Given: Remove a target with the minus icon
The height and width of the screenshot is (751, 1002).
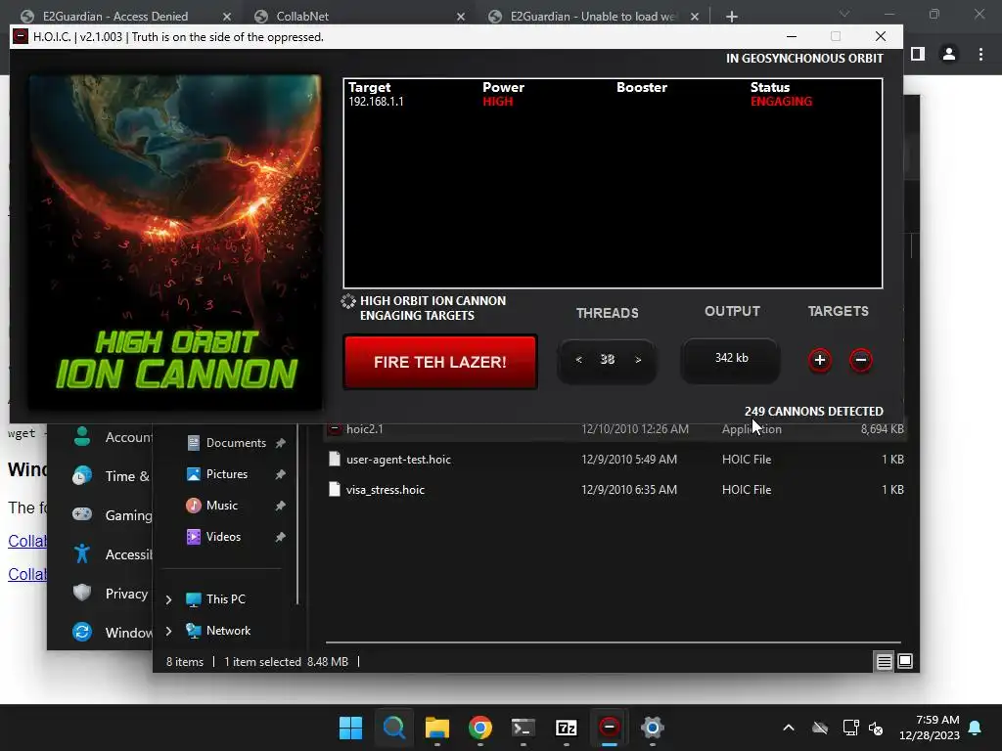Looking at the screenshot, I should (x=861, y=360).
